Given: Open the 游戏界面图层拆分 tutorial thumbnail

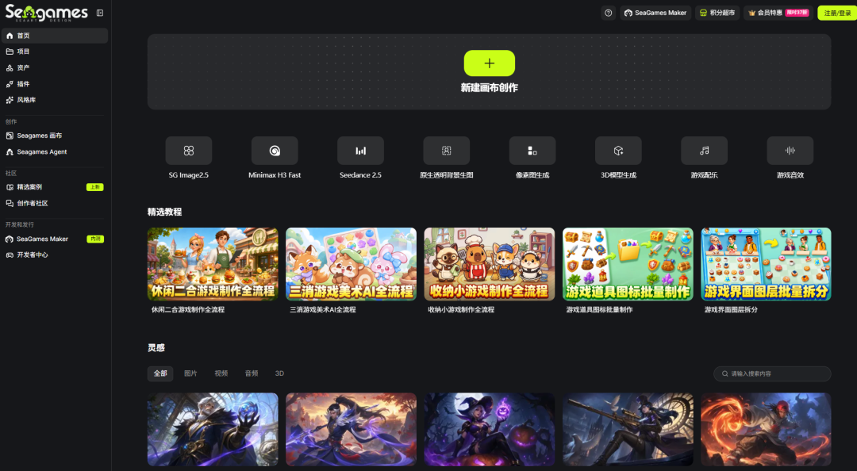Looking at the screenshot, I should 767,264.
